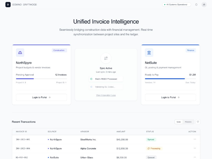Switch transactions to Historic view
This screenshot has width=212, height=159.
[x=188, y=122]
